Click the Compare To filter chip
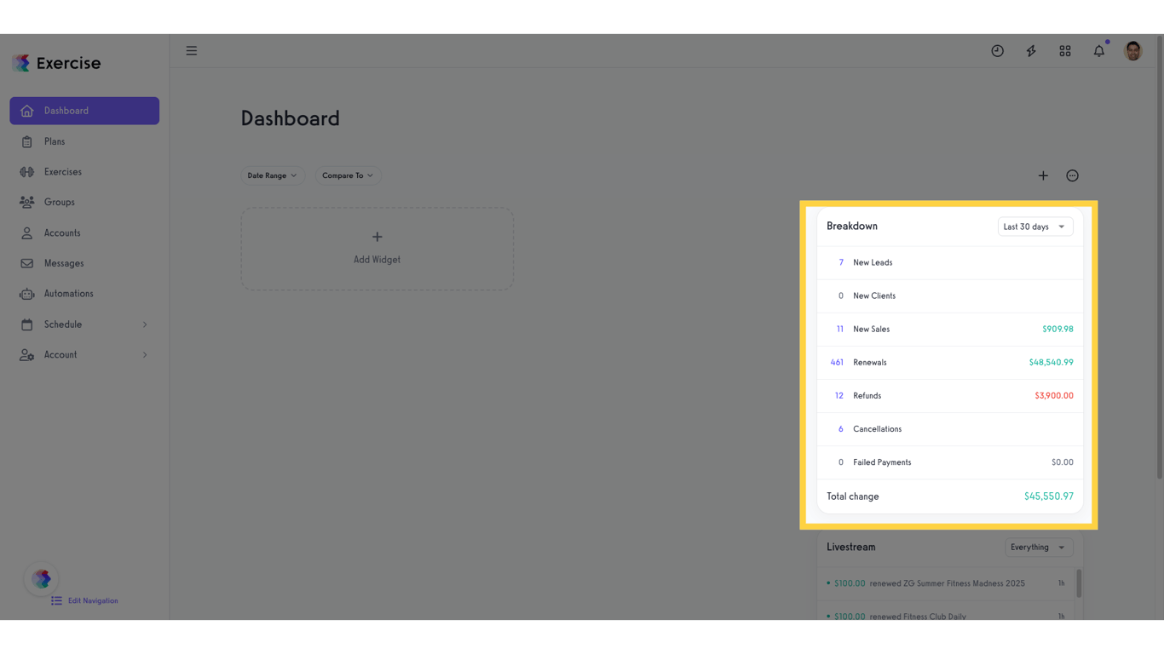Image resolution: width=1164 pixels, height=654 pixels. 348,175
